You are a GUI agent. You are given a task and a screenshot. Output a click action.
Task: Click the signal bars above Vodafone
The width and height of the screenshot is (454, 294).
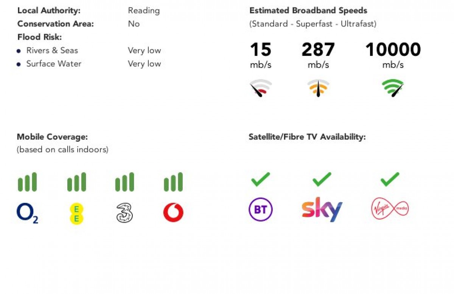pyautogui.click(x=173, y=182)
